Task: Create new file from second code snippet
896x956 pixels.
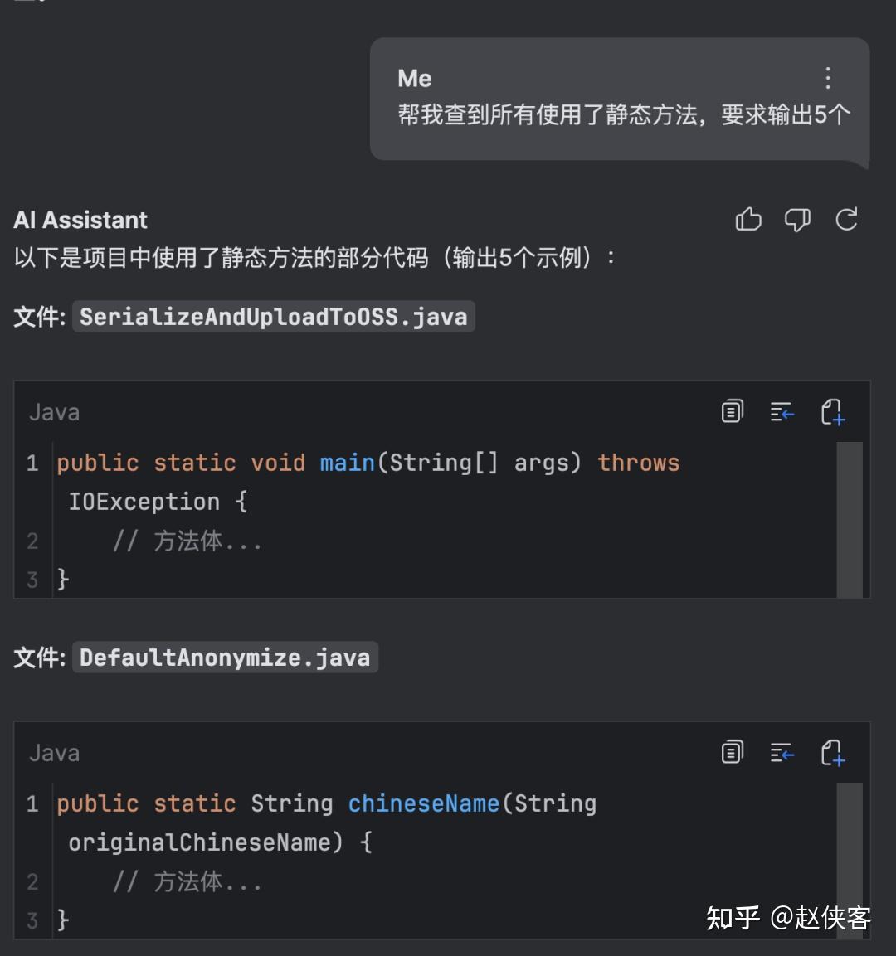Action: 833,753
